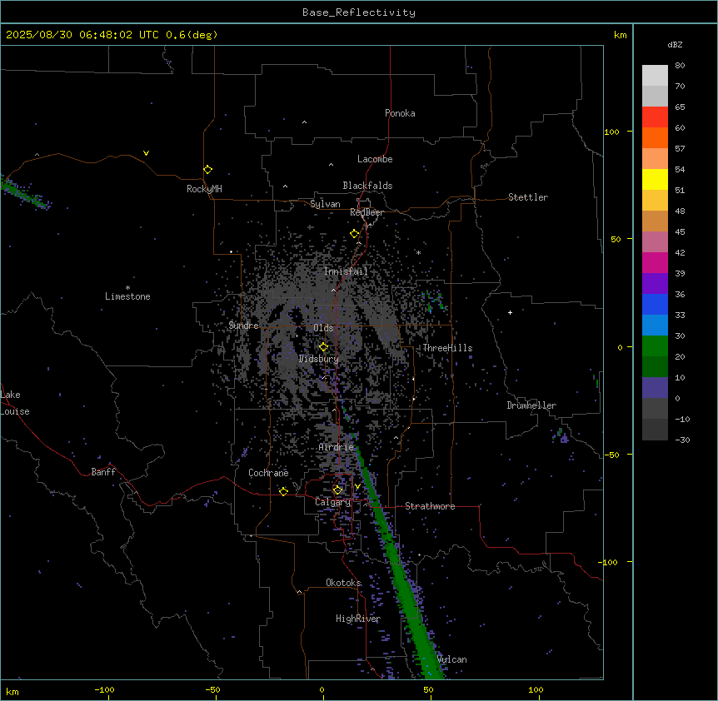718x701 pixels.
Task: Select the light blue 33–30 dBZ swatch
Action: point(655,326)
